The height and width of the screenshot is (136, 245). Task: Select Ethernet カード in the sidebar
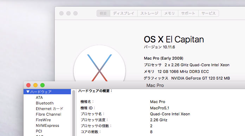[49, 109]
